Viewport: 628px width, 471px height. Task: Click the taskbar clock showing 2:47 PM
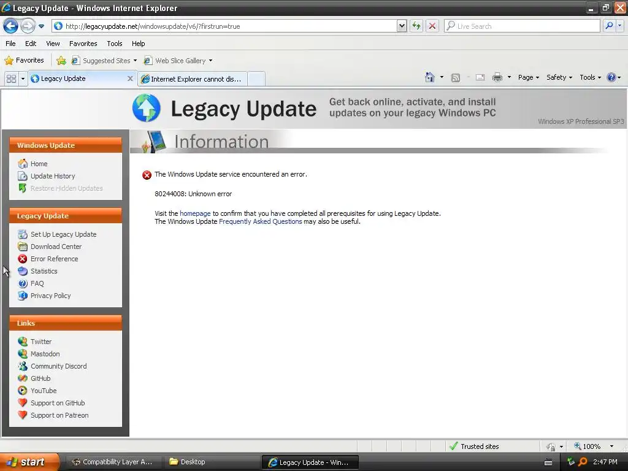(x=605, y=462)
